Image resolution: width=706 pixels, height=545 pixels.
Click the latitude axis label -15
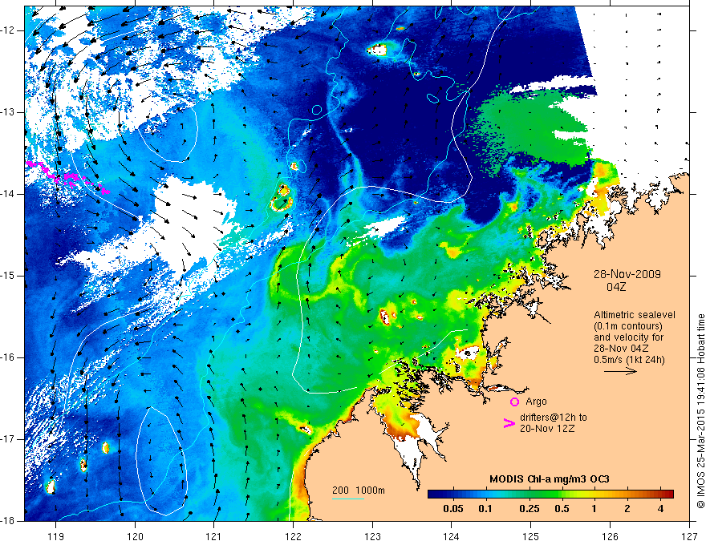pyautogui.click(x=9, y=276)
